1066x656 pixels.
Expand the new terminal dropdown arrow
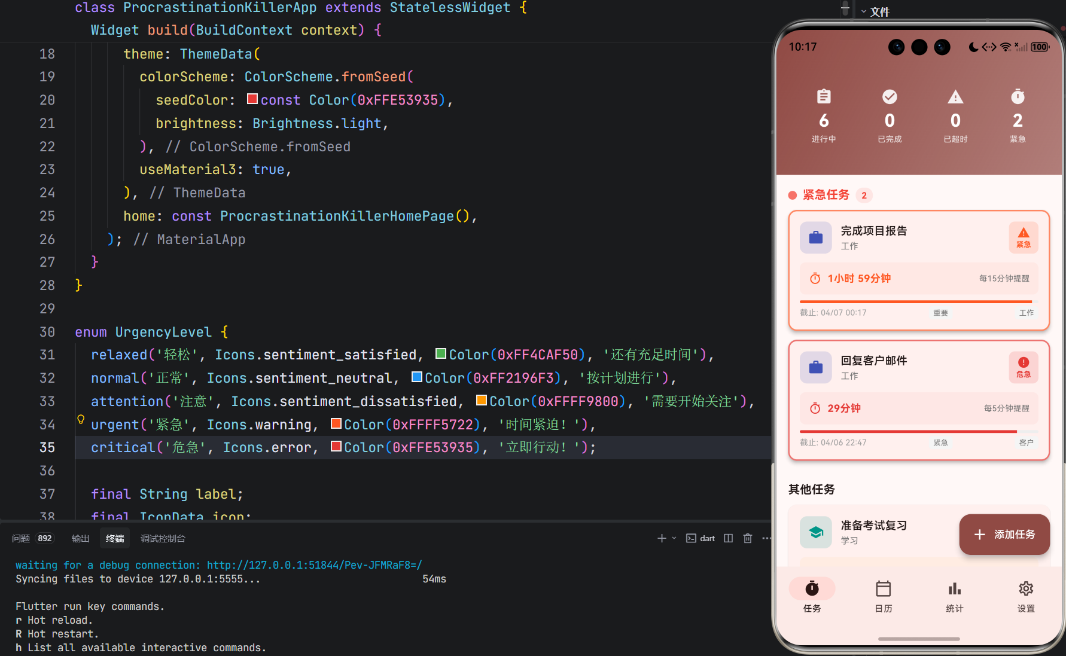point(674,538)
